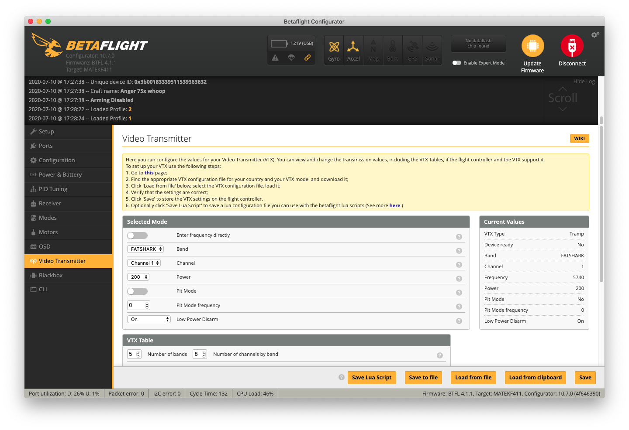
Task: Click the GPS sensor icon
Action: pos(412,50)
